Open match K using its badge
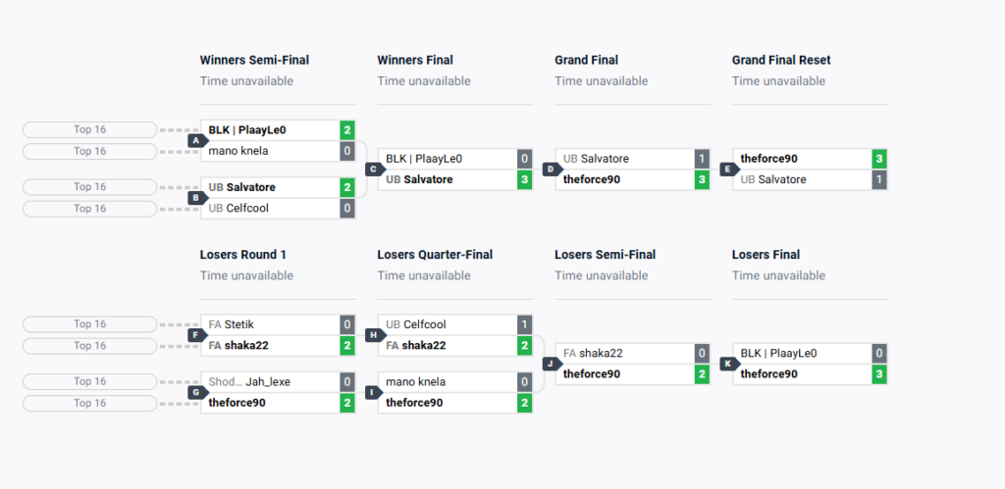The height and width of the screenshot is (489, 1005). (728, 364)
